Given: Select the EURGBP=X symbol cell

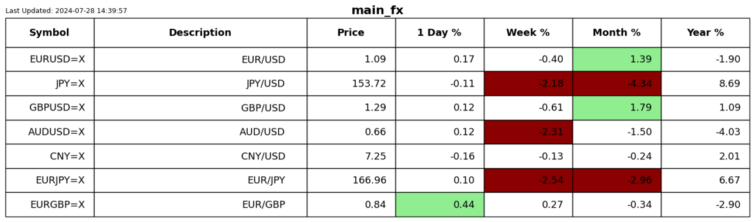Looking at the screenshot, I should click(50, 204).
